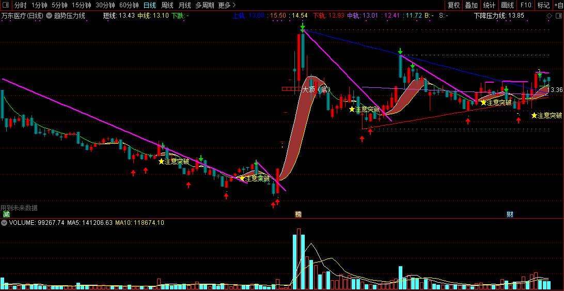Open the 画线 drawing tools

[507, 5]
